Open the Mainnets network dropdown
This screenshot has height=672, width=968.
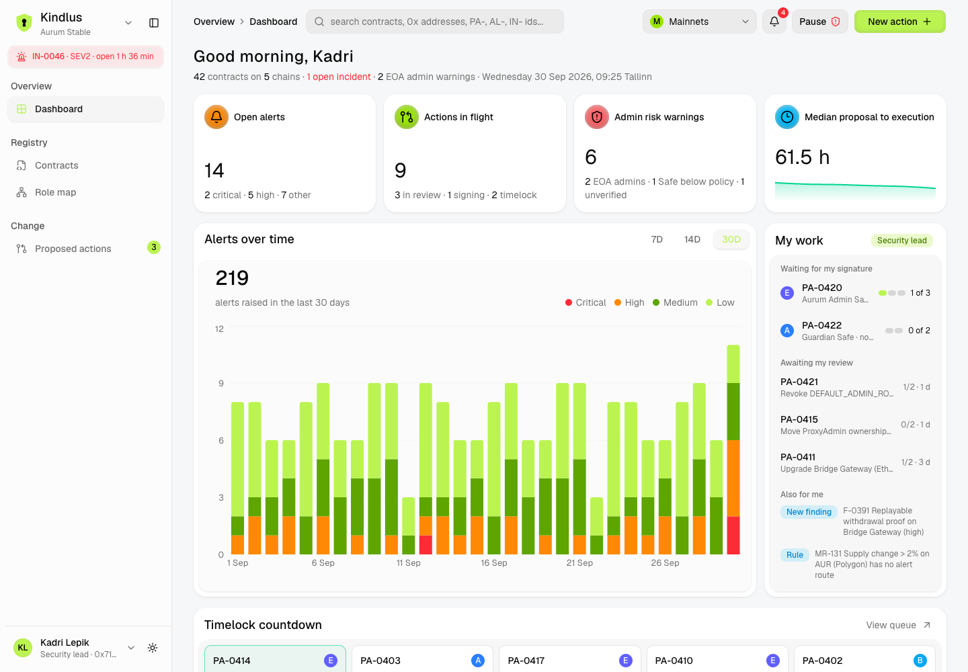(x=700, y=22)
